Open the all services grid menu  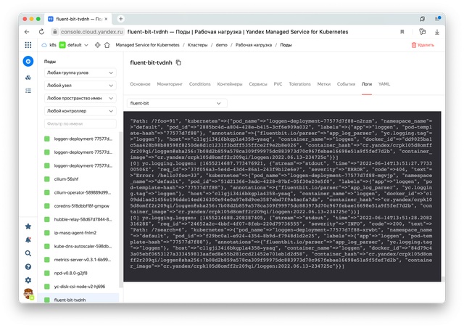click(x=28, y=44)
